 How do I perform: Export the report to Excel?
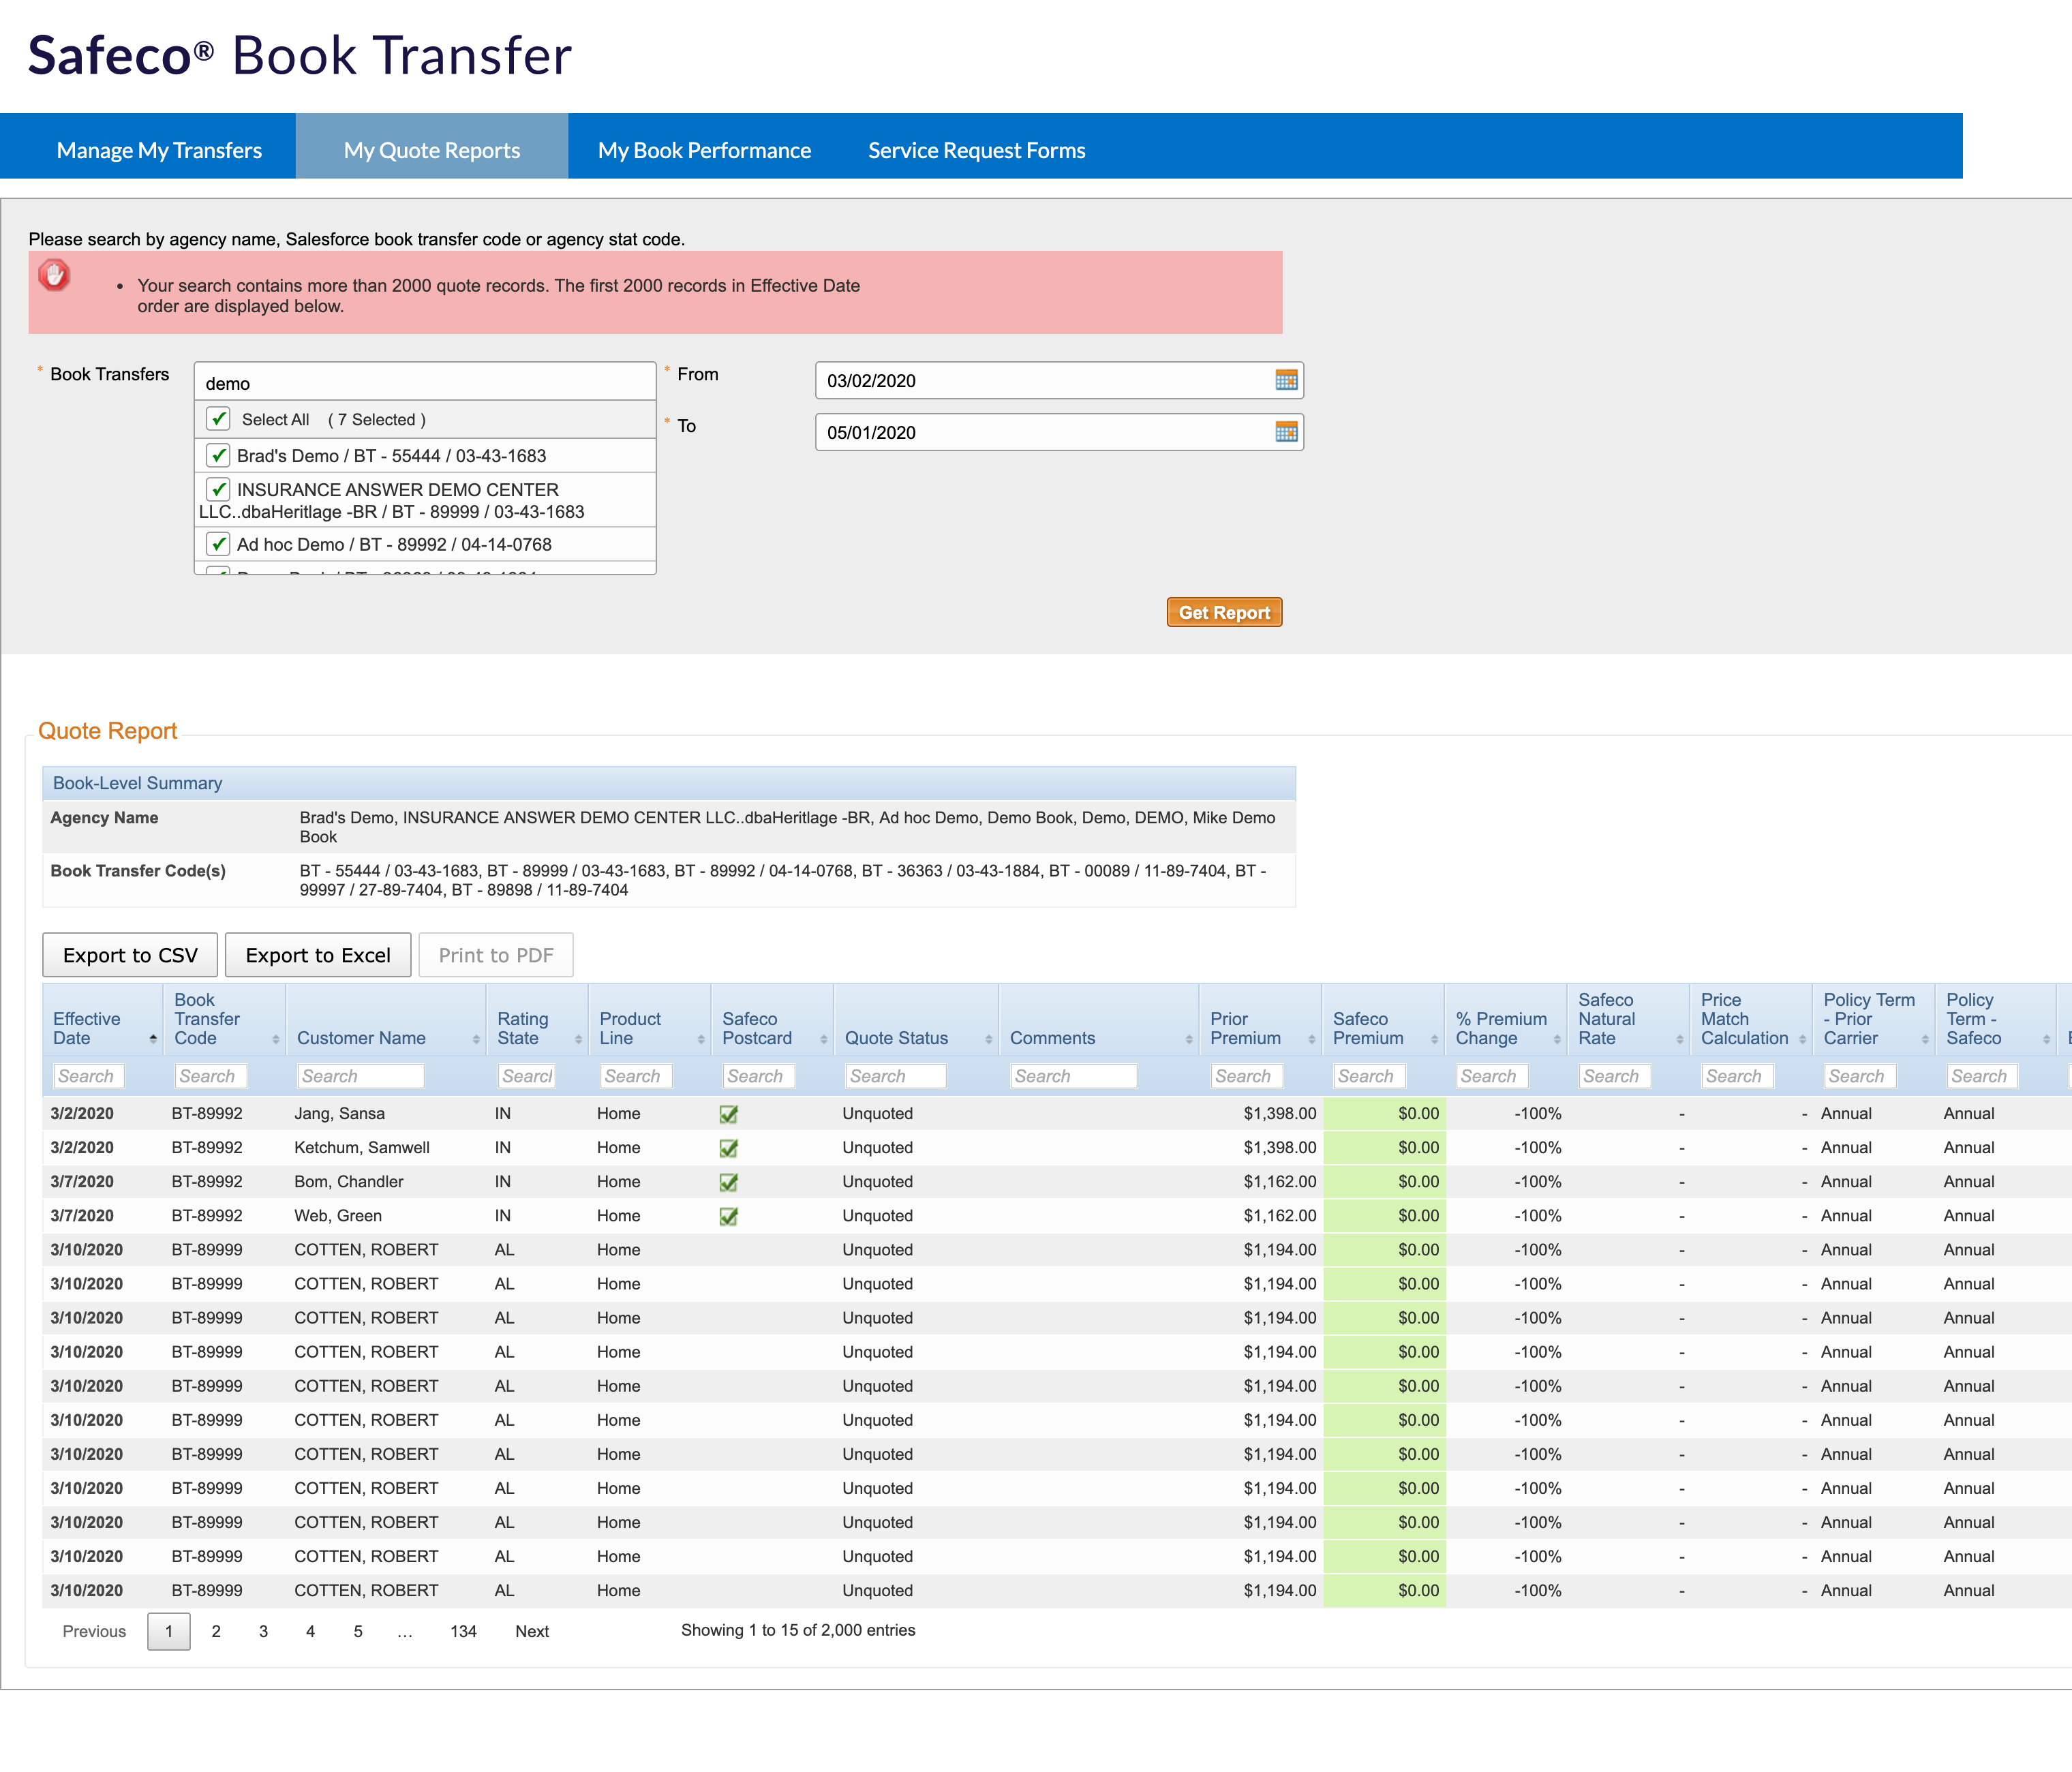317,955
